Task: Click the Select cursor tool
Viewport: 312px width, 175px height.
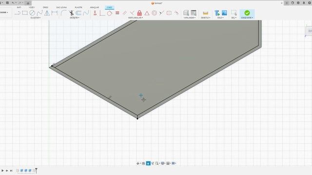Action: [234, 13]
